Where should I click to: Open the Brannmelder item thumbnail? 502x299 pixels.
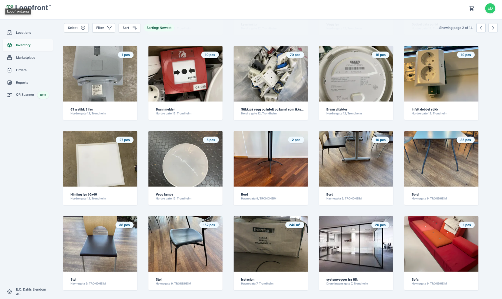pyautogui.click(x=185, y=74)
